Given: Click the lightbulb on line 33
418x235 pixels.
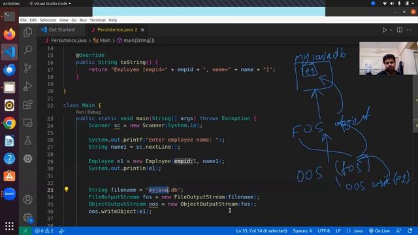Looking at the screenshot, I should [x=67, y=189].
